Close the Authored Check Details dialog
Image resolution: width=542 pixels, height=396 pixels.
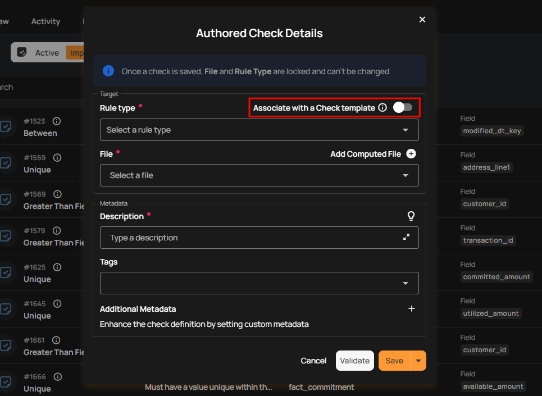[x=422, y=20]
